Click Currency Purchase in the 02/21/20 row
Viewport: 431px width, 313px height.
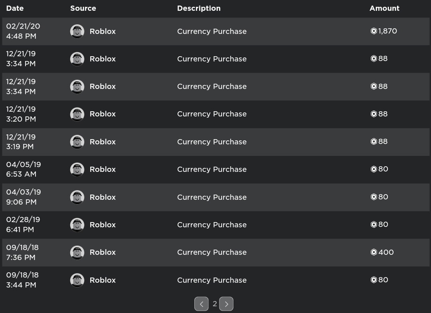pos(212,31)
